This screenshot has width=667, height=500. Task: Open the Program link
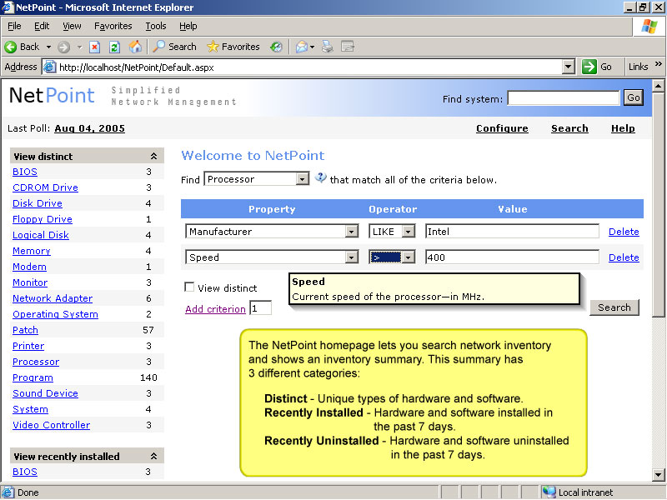point(33,377)
